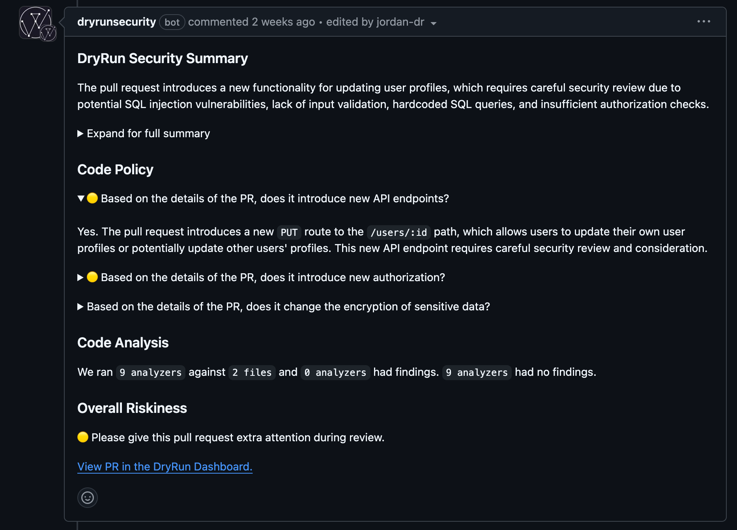The width and height of the screenshot is (737, 530).
Task: Click the Overall Riskiness heading
Action: [132, 408]
